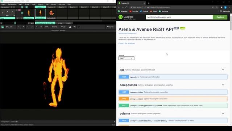This screenshot has height=131, width=232.
Task: Open the WhatsApp bookmark
Action: (x=123, y=11)
